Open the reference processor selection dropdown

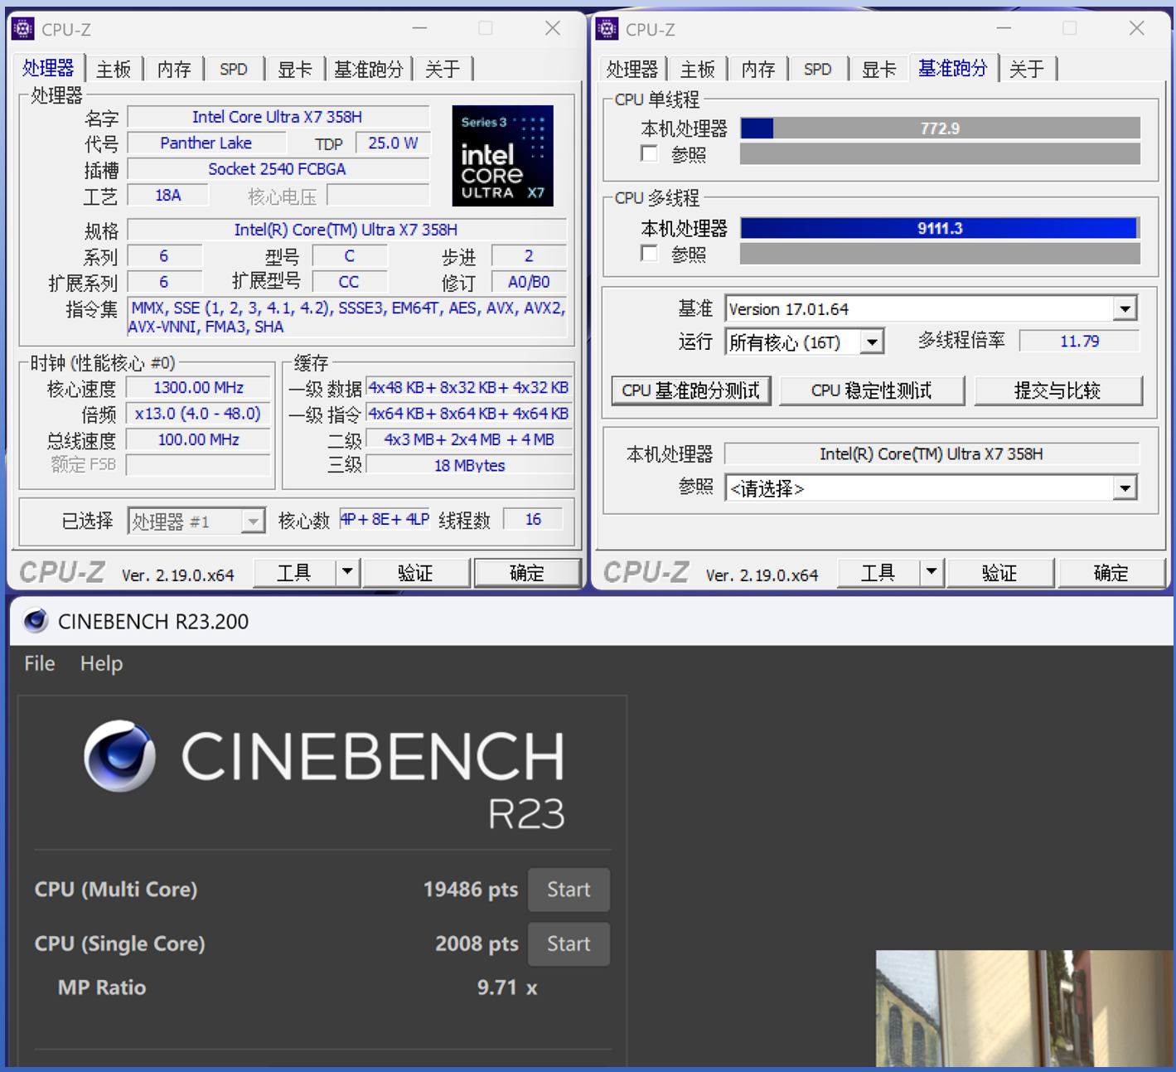coord(1124,488)
